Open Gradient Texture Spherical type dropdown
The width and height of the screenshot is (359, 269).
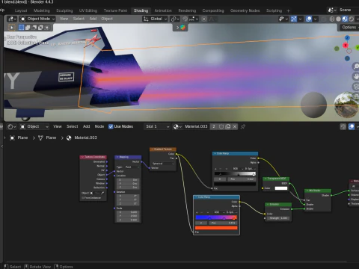pos(163,164)
